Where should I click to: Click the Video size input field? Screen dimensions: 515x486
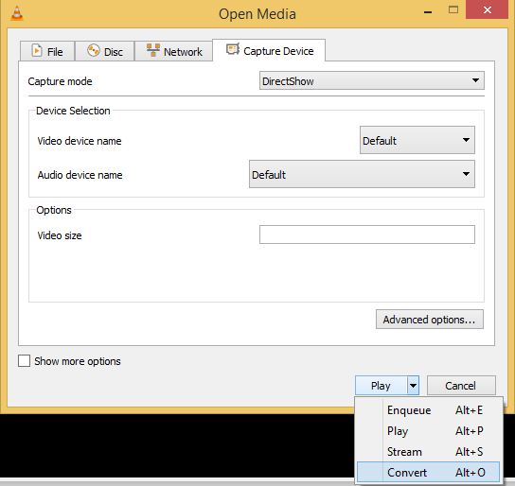(367, 234)
